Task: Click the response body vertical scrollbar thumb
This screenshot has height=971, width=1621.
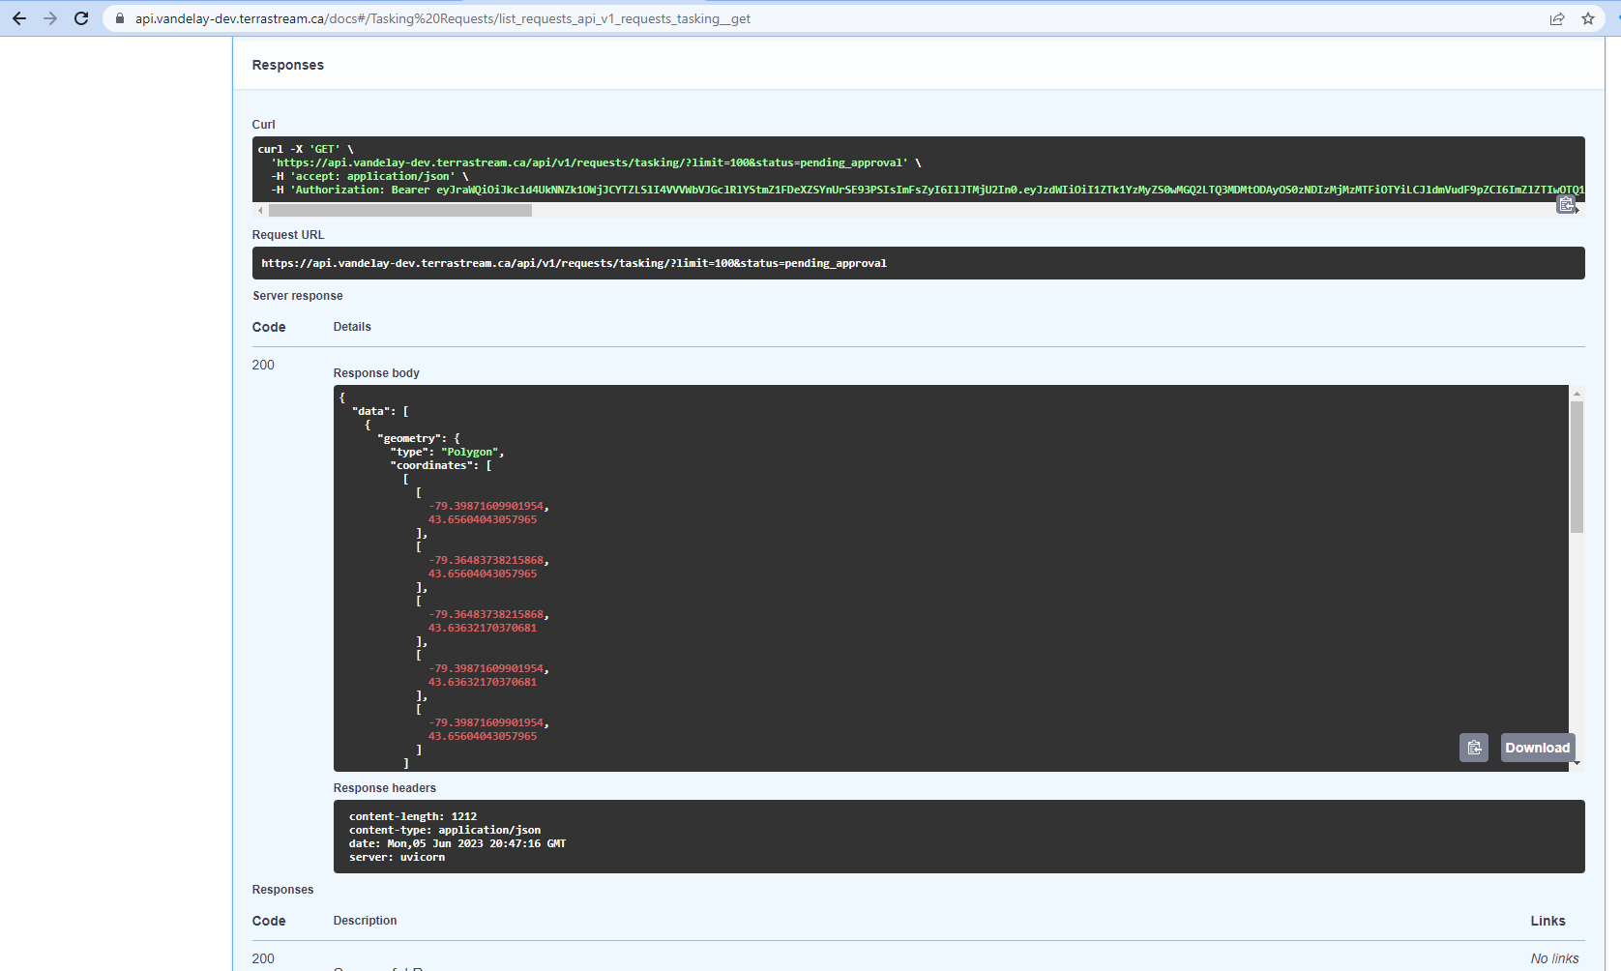Action: (x=1577, y=467)
